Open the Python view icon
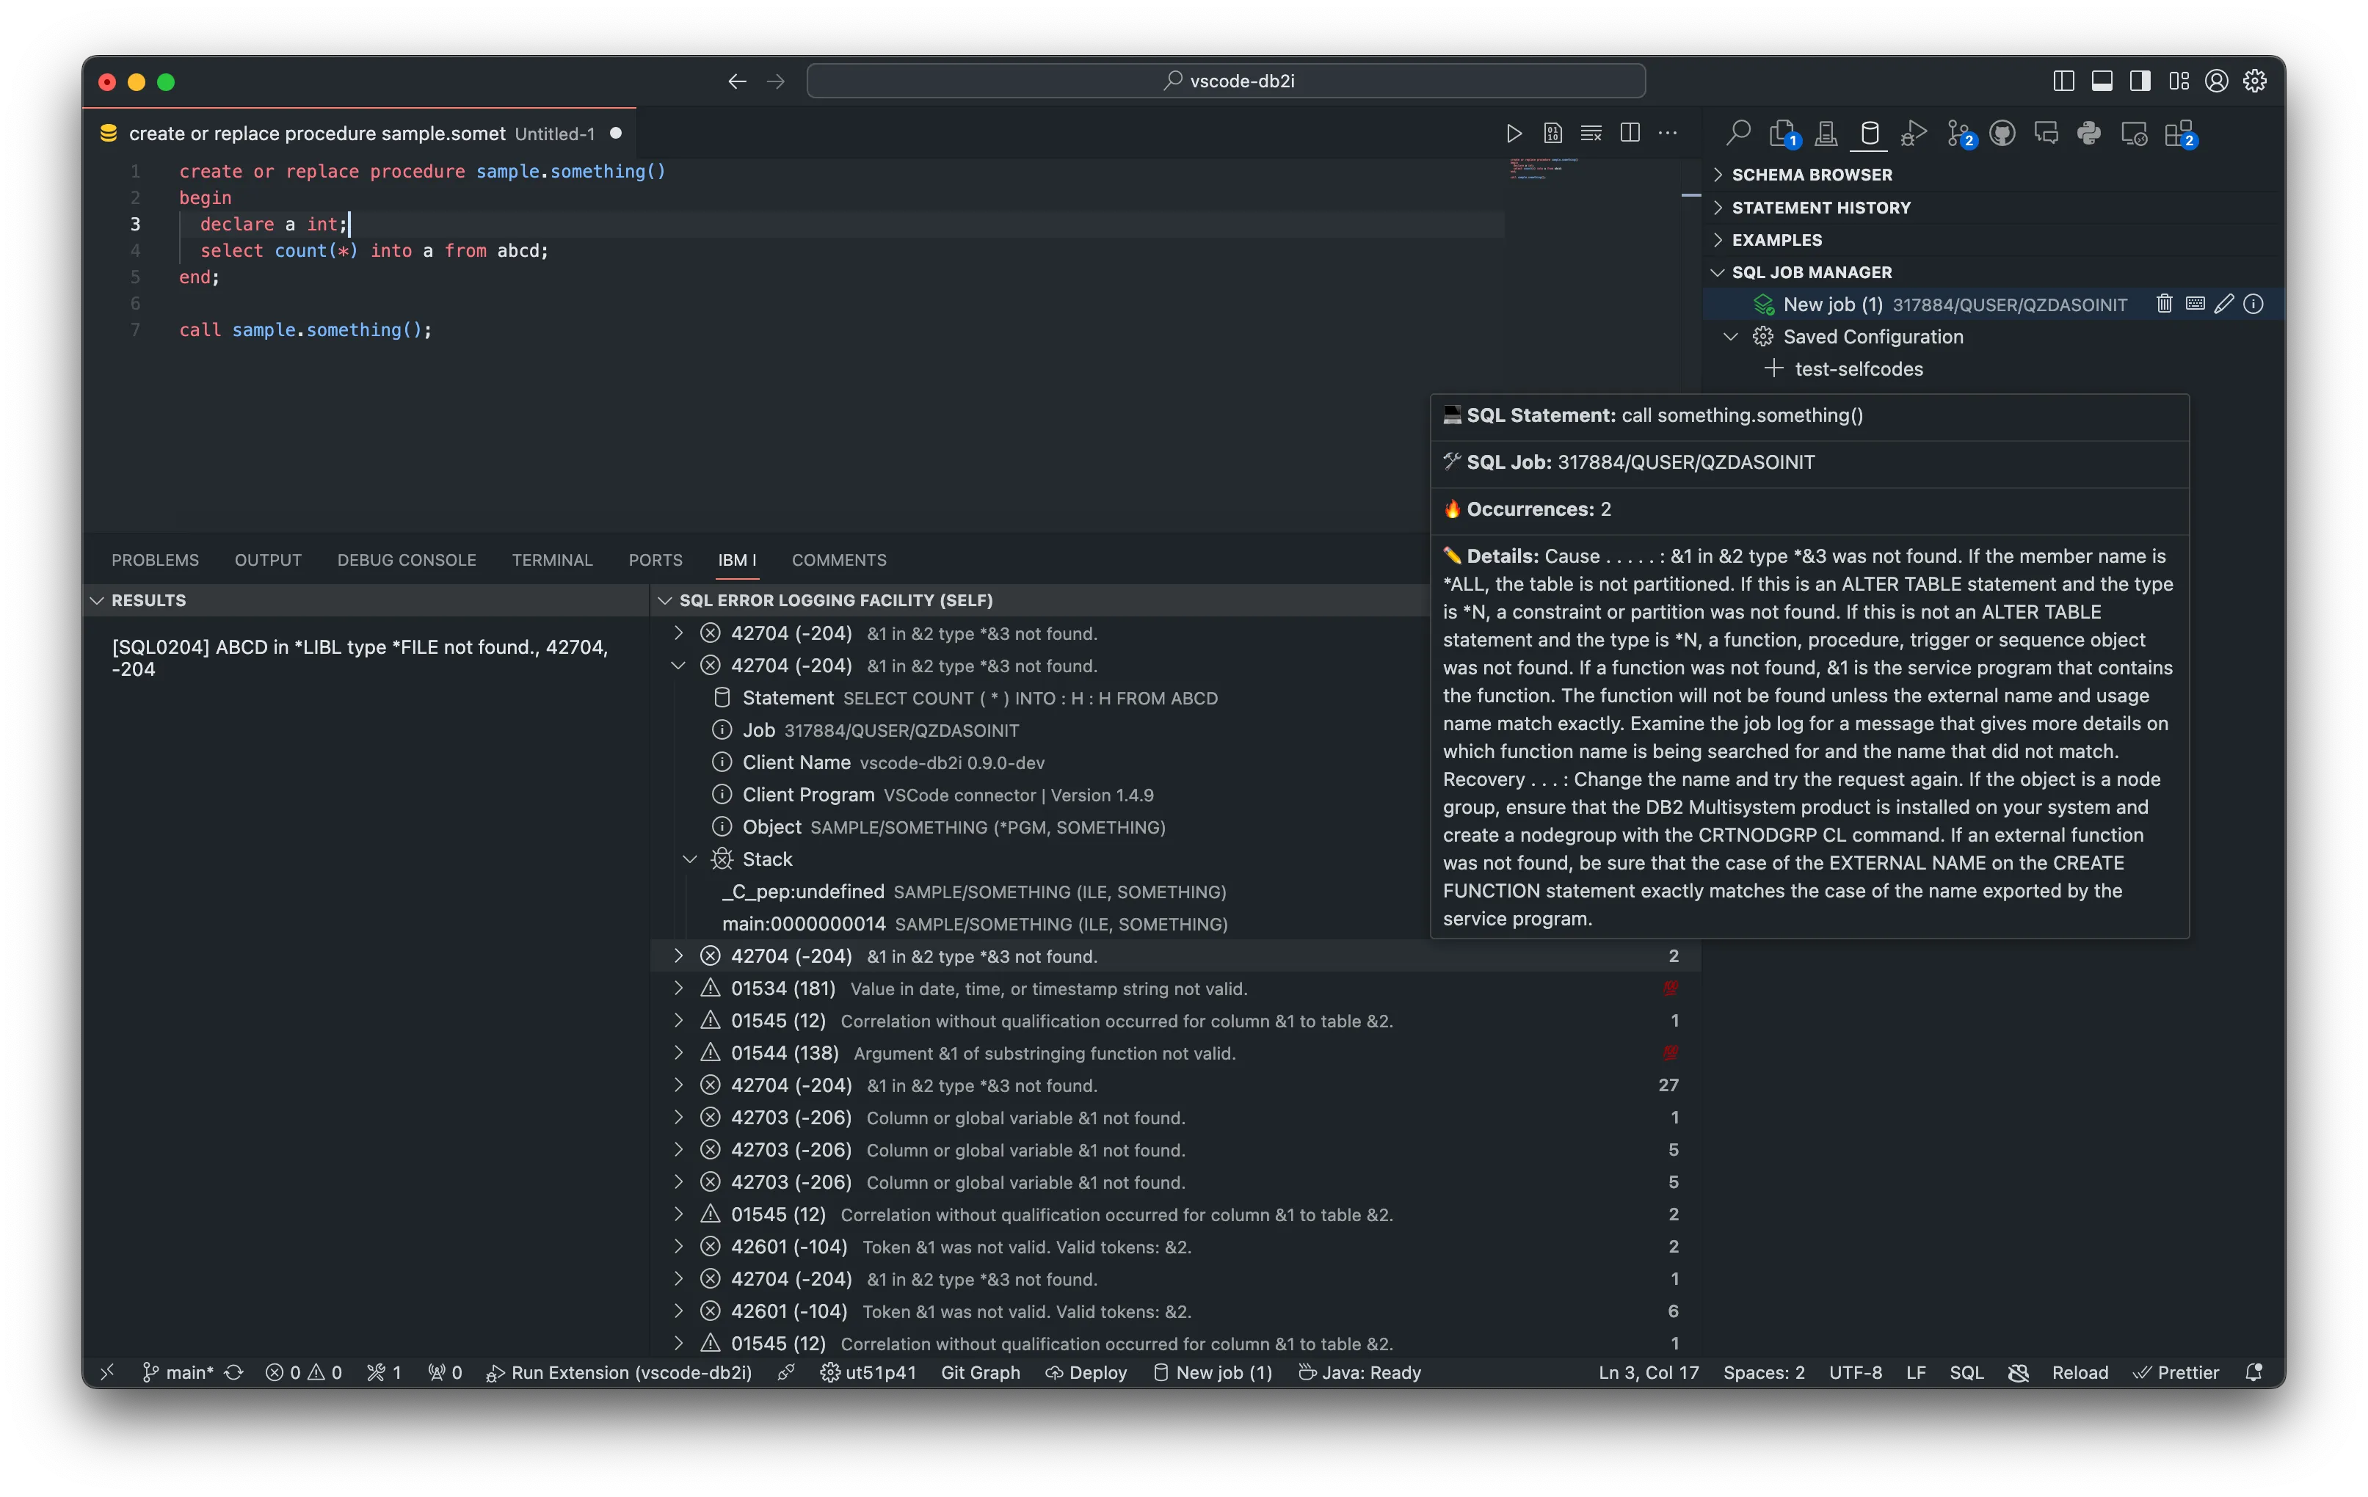The image size is (2368, 1497). [2089, 133]
